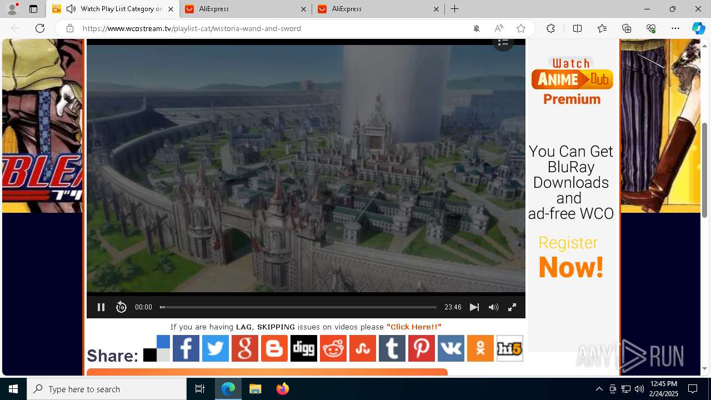The height and width of the screenshot is (400, 711).
Task: Share on Blogger icon
Action: tap(274, 349)
